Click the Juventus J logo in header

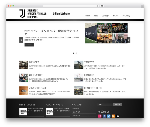pos(22,14)
